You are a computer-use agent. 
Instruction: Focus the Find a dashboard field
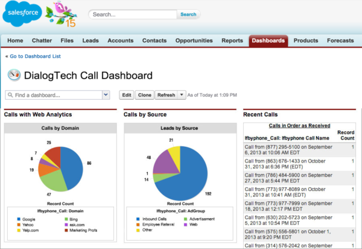click(54, 95)
